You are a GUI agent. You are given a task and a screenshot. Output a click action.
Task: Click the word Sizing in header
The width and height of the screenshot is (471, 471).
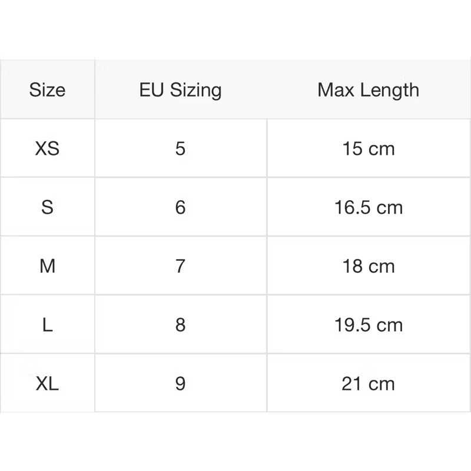tap(195, 91)
